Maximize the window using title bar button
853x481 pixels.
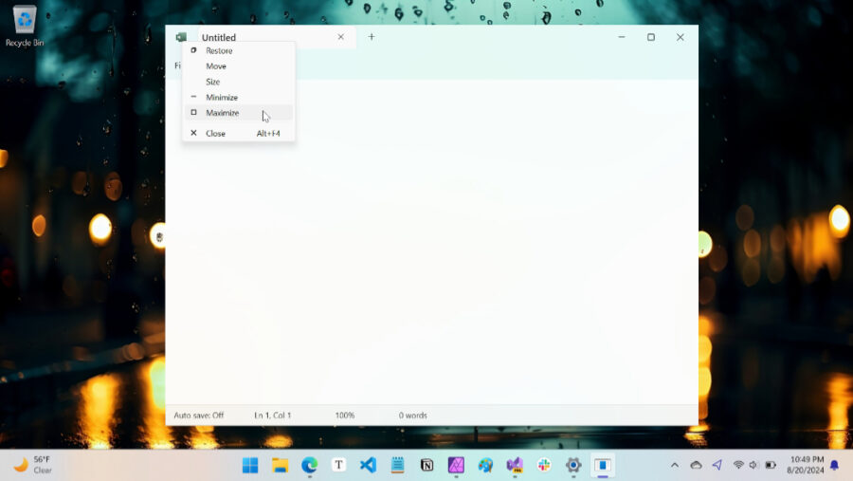pyautogui.click(x=651, y=37)
